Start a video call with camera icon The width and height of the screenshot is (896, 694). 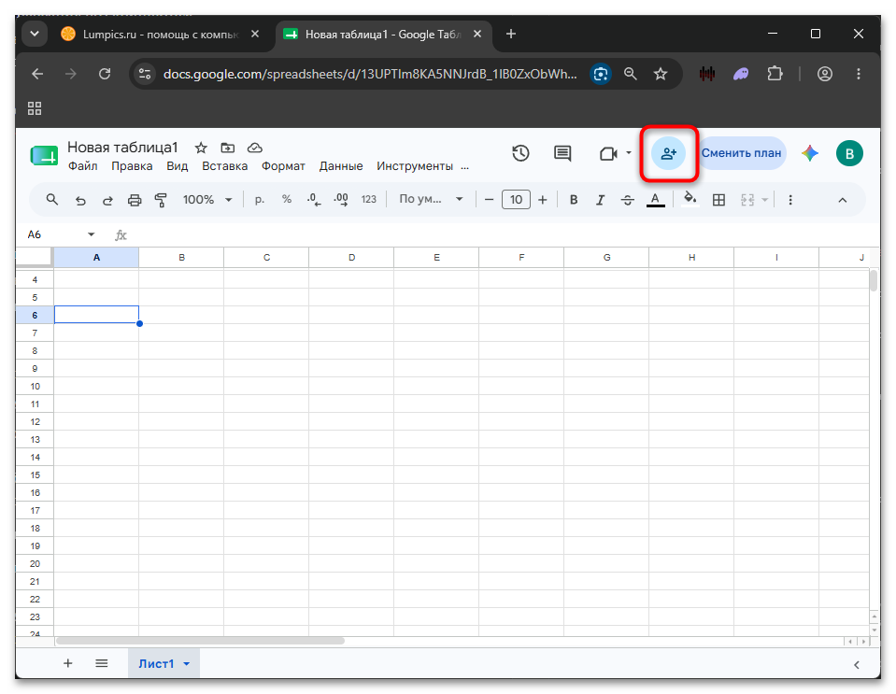(608, 153)
